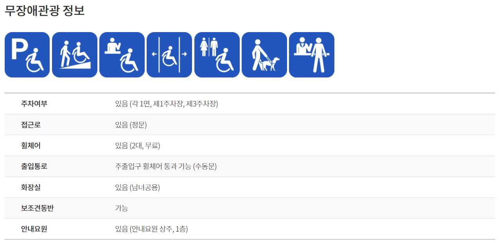Select the 수동문 entrance passage description
This screenshot has height=243, width=499.
point(166,166)
